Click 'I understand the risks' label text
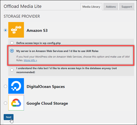This screenshot has height=125, width=137. click(x=67, y=70)
